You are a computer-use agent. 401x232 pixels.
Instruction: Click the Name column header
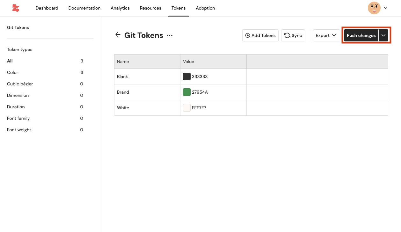point(123,62)
